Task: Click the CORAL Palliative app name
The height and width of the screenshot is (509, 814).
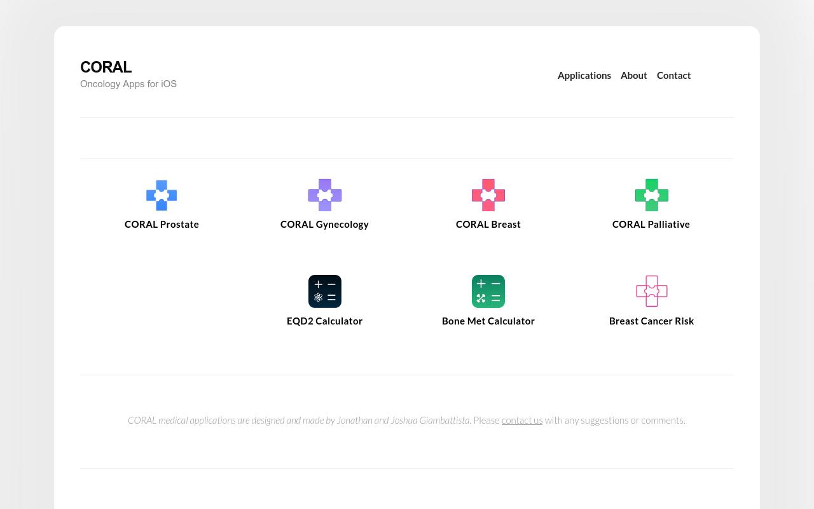Action: pos(651,224)
